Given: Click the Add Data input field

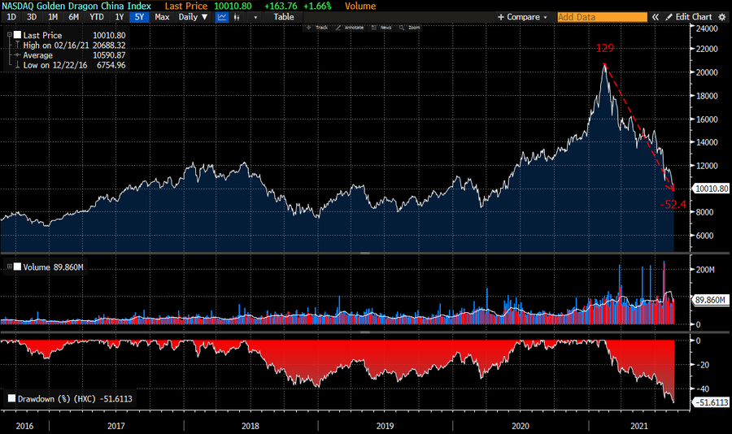Looking at the screenshot, I should tap(602, 17).
